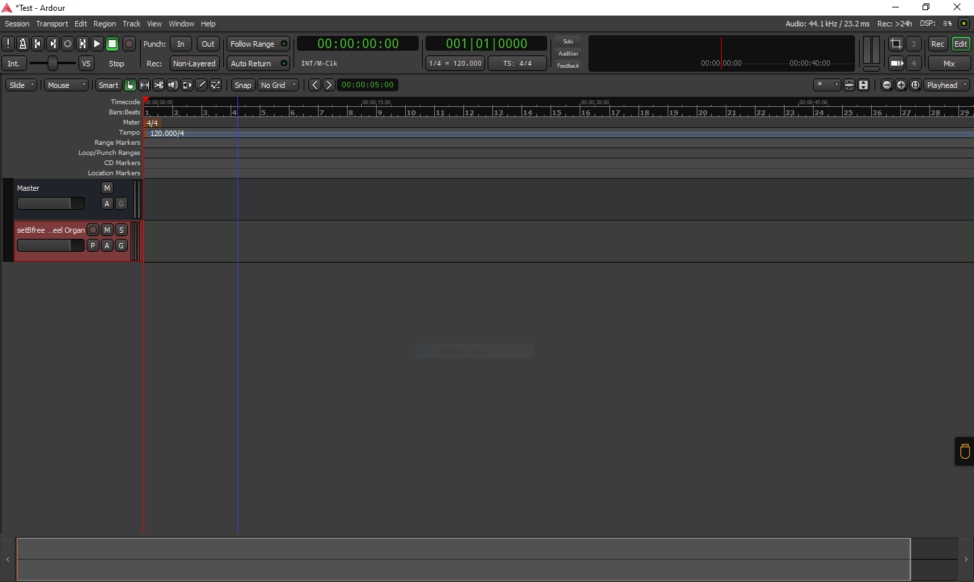
Task: Open the Help menu
Action: click(208, 24)
